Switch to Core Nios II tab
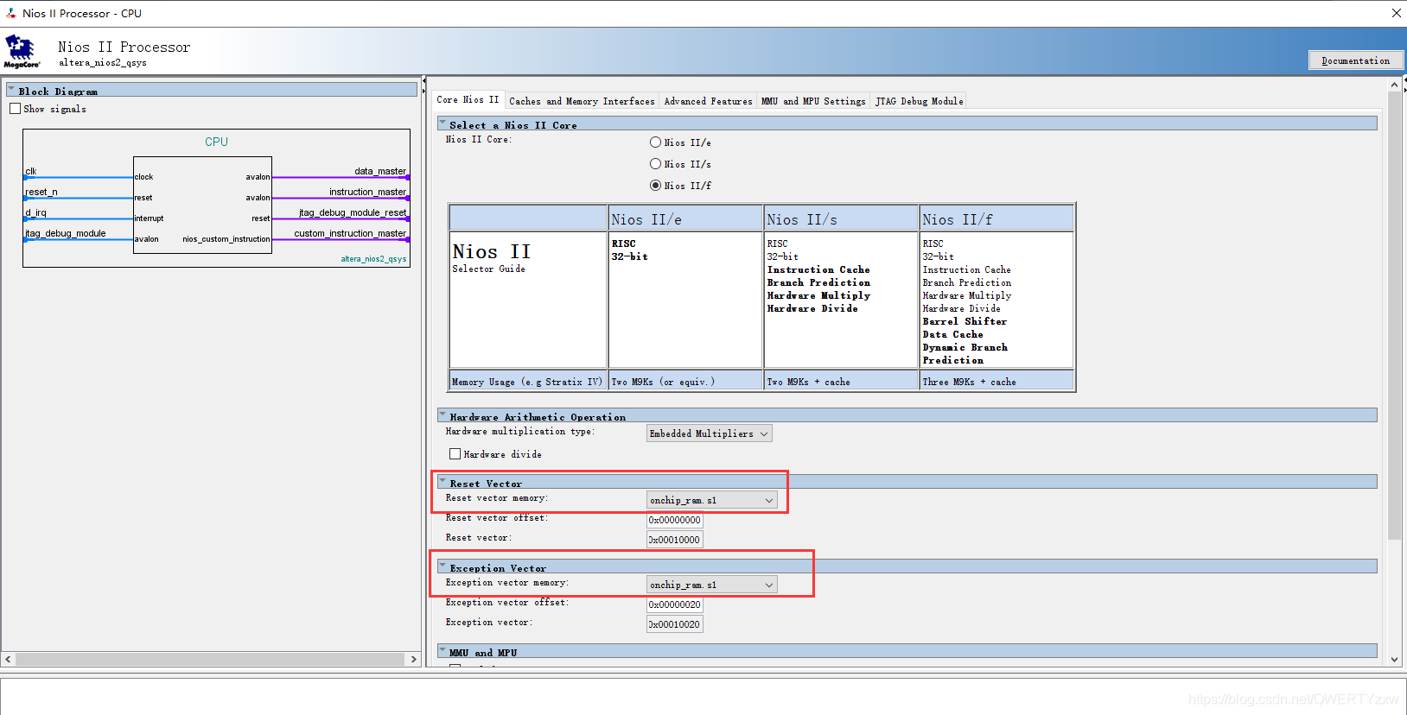Viewport: 1407px width, 715px height. pos(468,100)
